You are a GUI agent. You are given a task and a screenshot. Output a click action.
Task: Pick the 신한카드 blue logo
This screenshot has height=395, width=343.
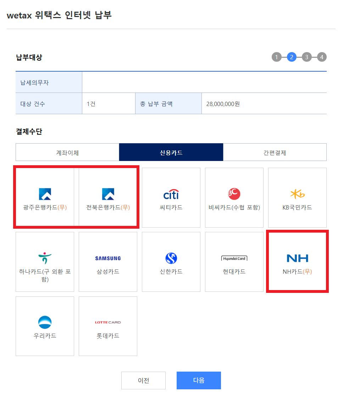tap(171, 258)
